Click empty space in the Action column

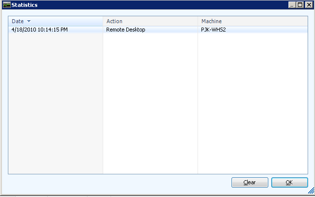pyautogui.click(x=150, y=98)
